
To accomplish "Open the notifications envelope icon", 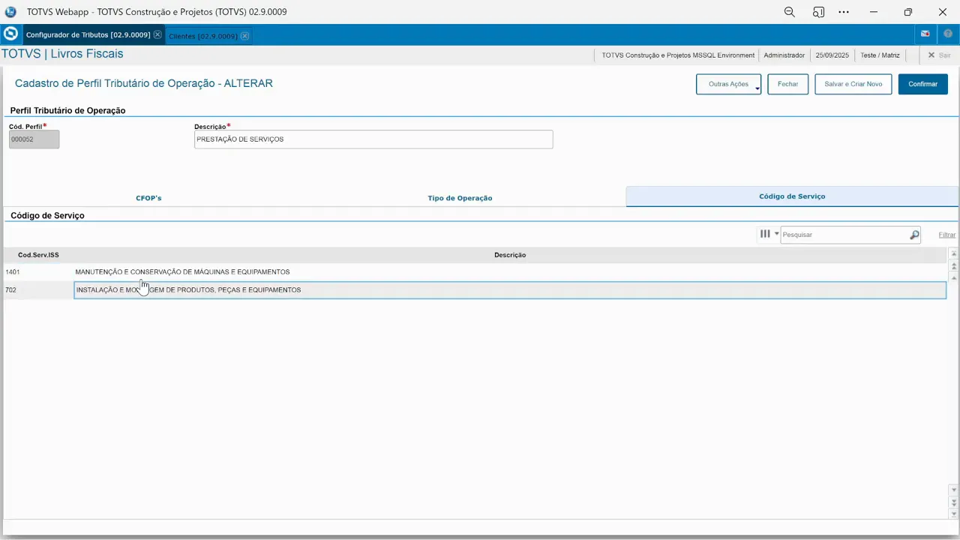I will [925, 34].
